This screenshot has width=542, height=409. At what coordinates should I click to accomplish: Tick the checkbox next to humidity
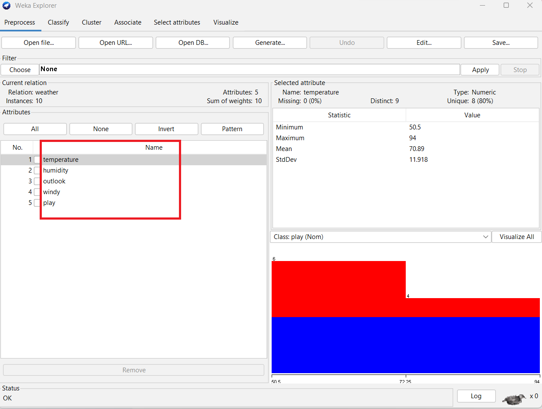pos(37,170)
